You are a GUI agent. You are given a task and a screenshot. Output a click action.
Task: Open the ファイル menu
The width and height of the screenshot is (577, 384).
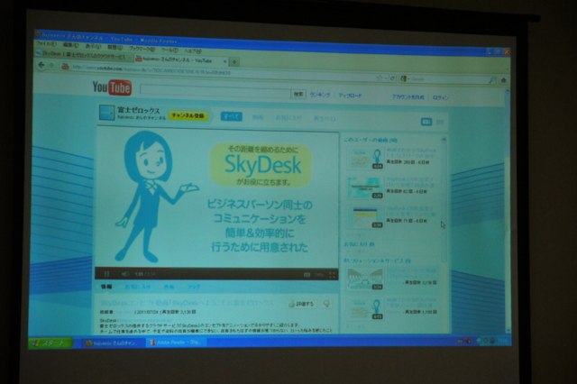tap(46, 44)
